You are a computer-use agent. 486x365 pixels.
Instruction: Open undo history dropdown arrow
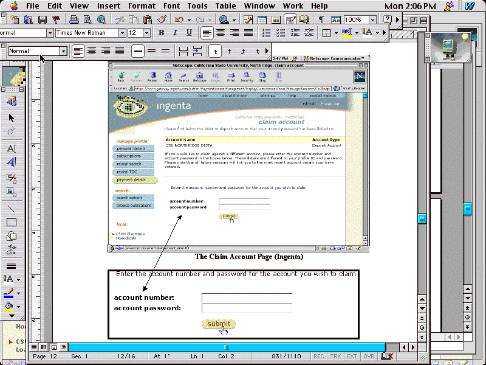[x=189, y=20]
